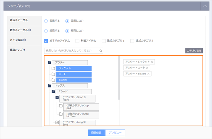The width and height of the screenshot is (212, 139).
Task: Select the Tシャツ tree item
Action: (73, 91)
